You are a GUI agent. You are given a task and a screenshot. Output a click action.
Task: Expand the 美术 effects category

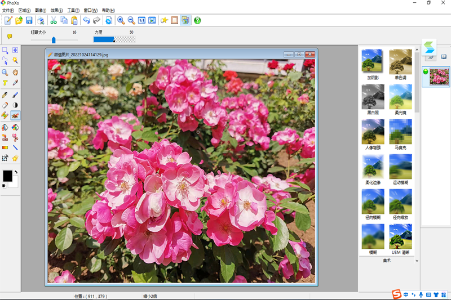tap(387, 261)
